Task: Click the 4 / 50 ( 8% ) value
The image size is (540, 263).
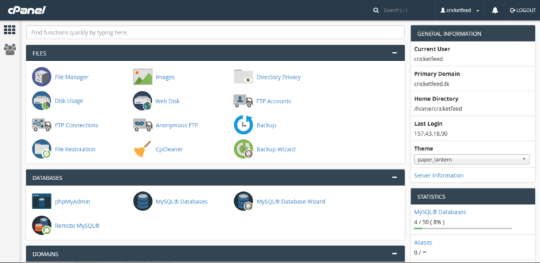Action: tap(429, 222)
